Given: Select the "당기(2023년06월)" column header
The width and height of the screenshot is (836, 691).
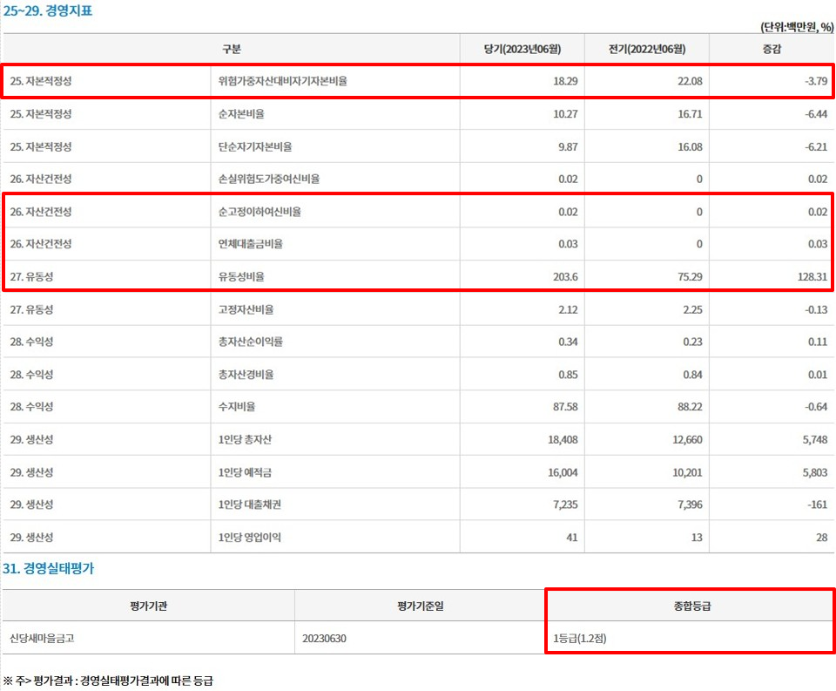Looking at the screenshot, I should [522, 48].
